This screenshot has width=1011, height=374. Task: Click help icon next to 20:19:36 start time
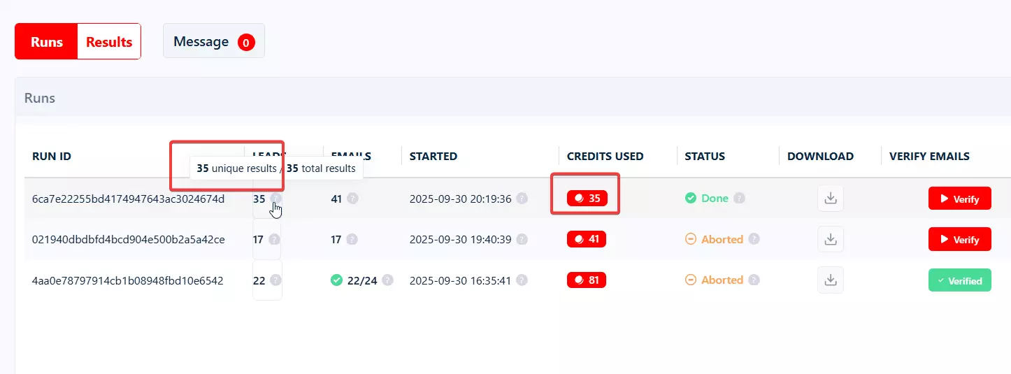click(x=522, y=199)
